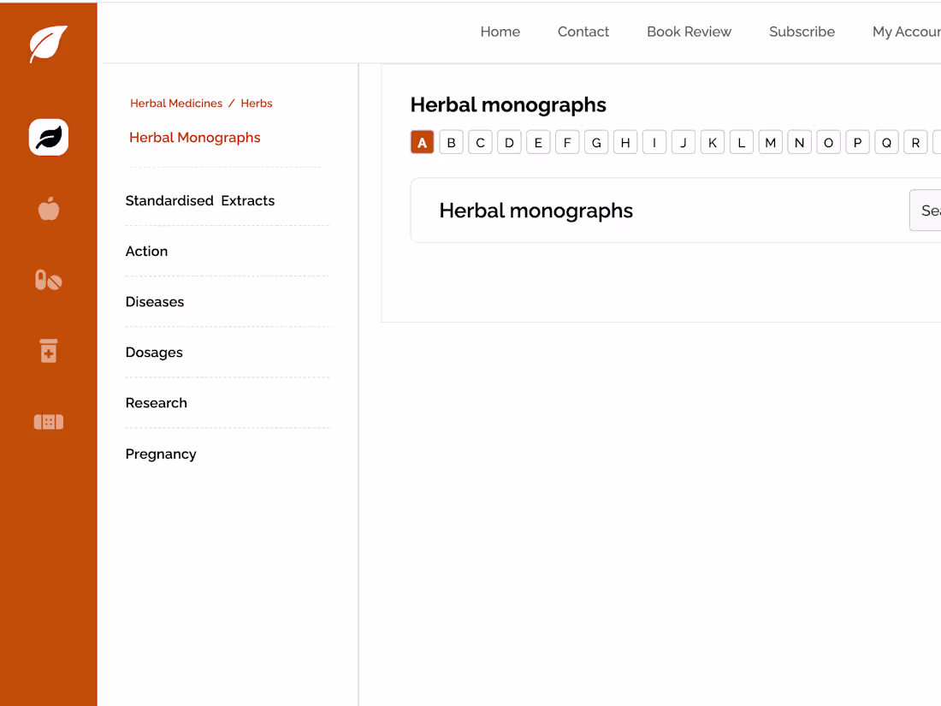Filter monographs by letter M
Viewport: 941px width, 706px height.
[x=770, y=143]
